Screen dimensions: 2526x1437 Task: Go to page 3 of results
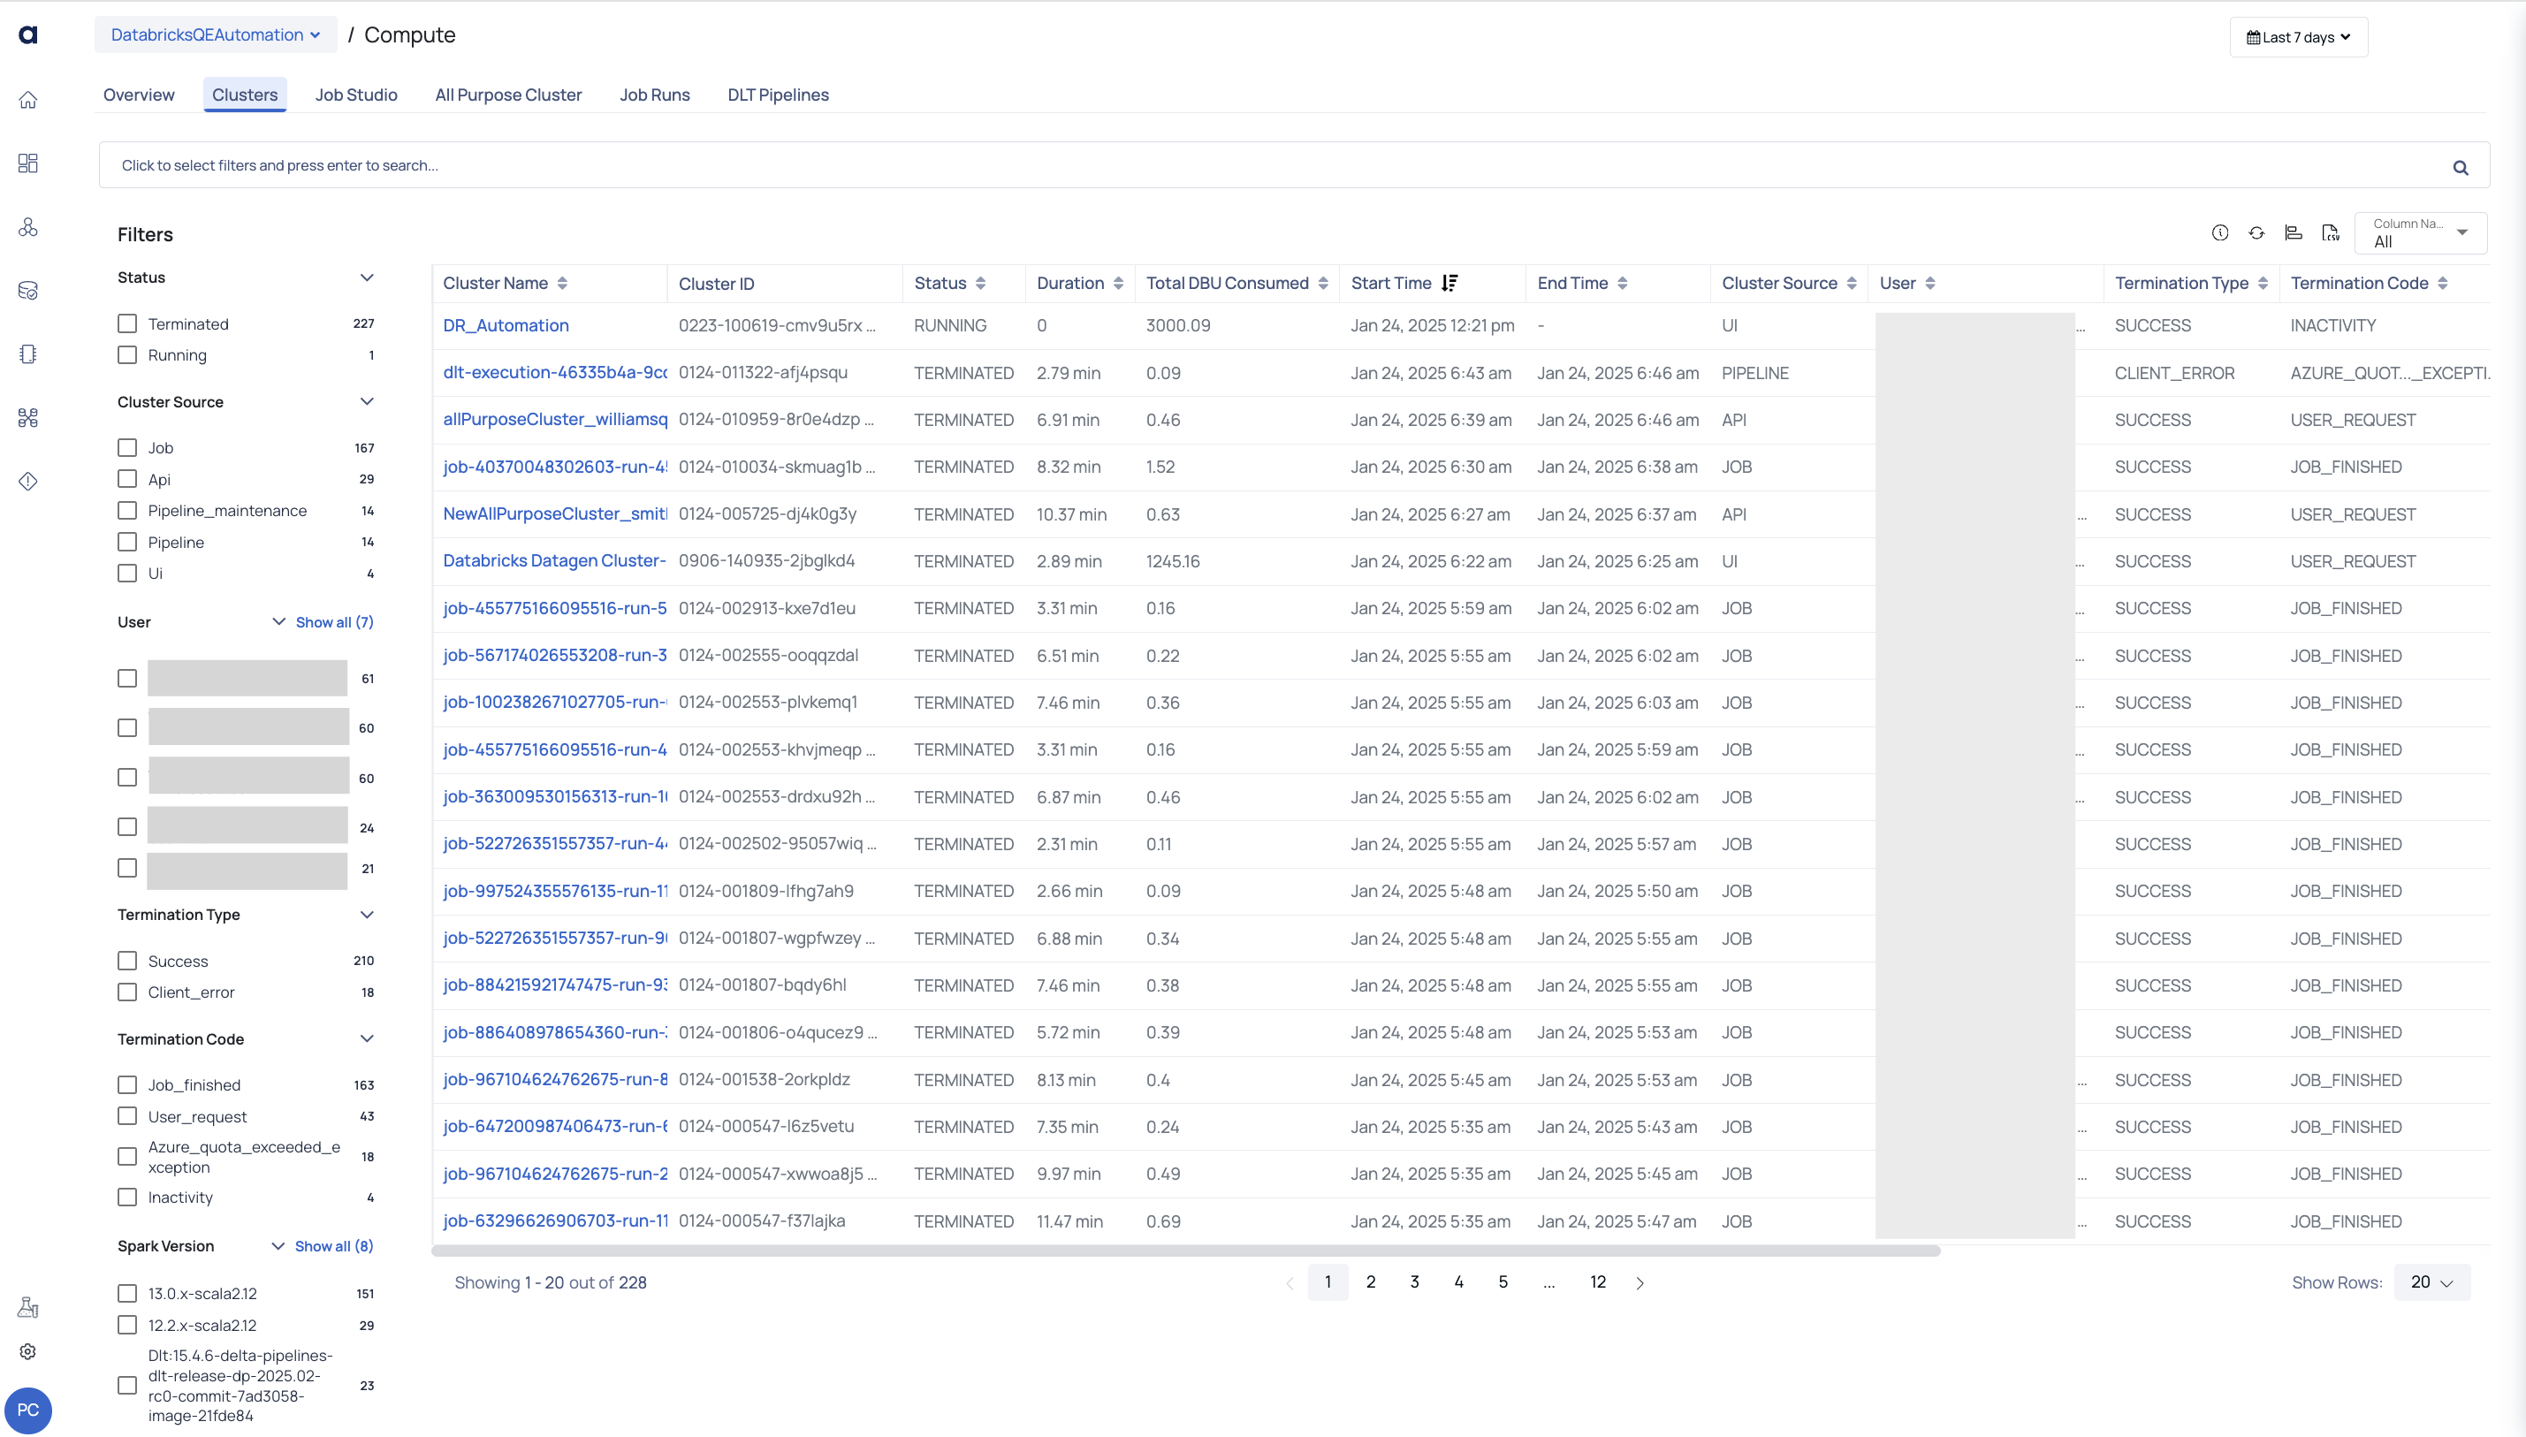1414,1282
